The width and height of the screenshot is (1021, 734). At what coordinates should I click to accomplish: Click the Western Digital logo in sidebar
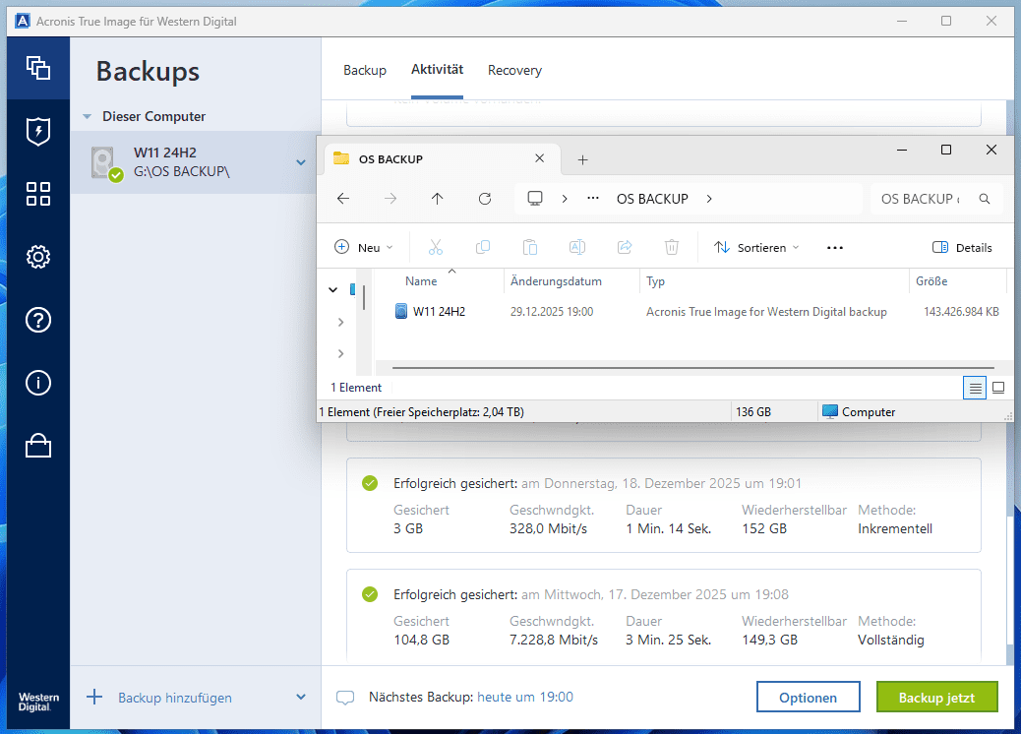coord(38,702)
